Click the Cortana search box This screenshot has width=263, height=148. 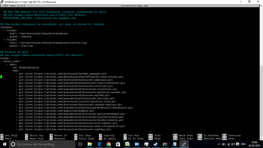(x=42, y=144)
